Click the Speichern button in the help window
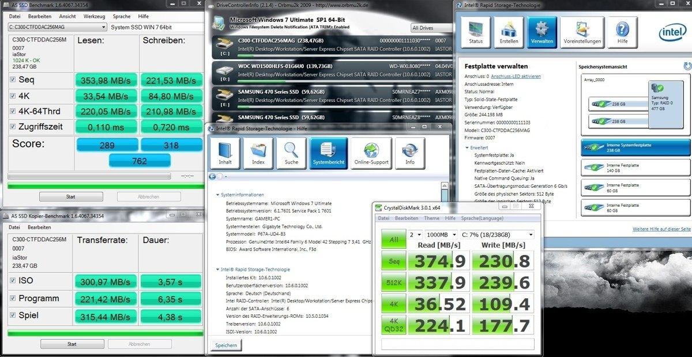The width and height of the screenshot is (692, 357). (225, 345)
